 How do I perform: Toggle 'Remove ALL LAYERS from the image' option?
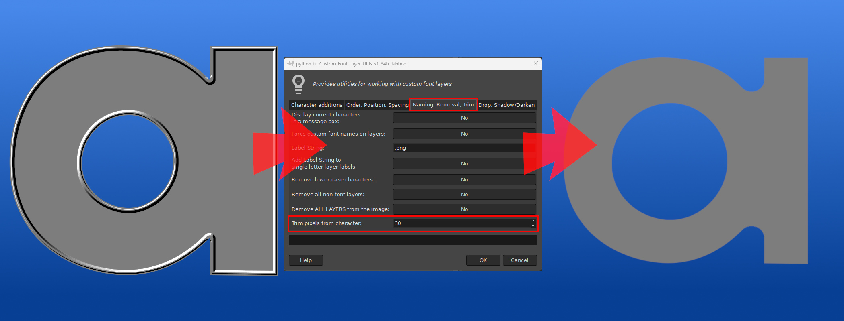[x=464, y=209]
